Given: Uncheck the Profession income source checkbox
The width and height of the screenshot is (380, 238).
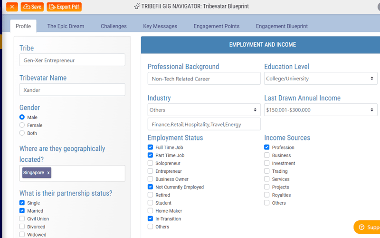Looking at the screenshot, I should pos(267,147).
